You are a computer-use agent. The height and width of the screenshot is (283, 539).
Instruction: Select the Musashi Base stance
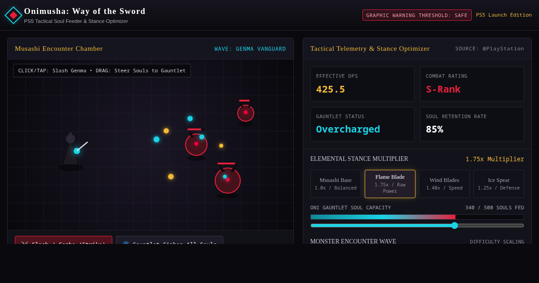click(x=336, y=184)
